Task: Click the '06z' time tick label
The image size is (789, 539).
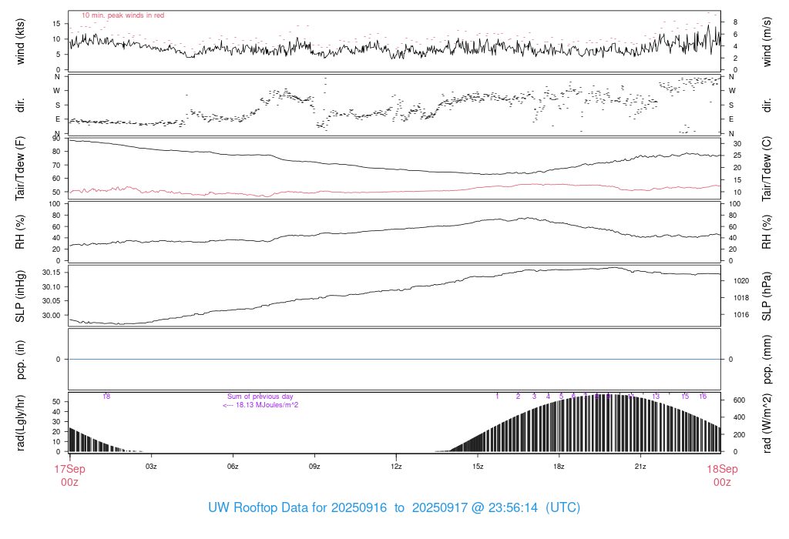Action: [x=233, y=466]
